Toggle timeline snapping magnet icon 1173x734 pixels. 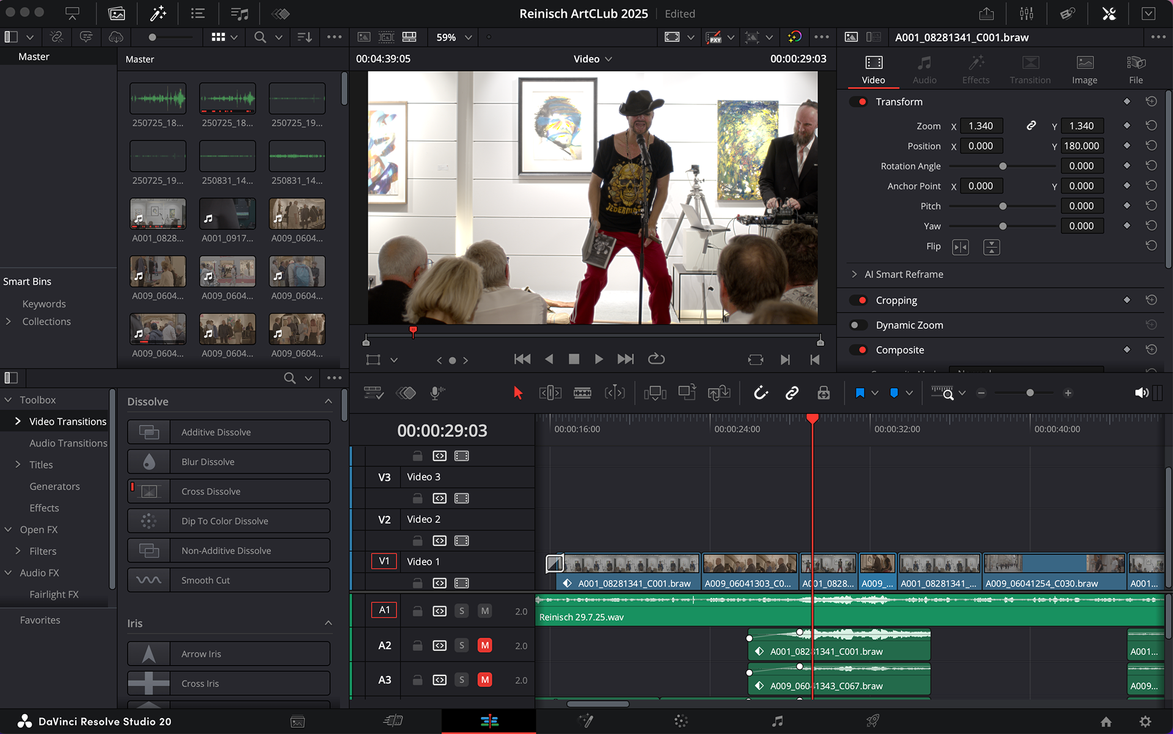pos(760,393)
